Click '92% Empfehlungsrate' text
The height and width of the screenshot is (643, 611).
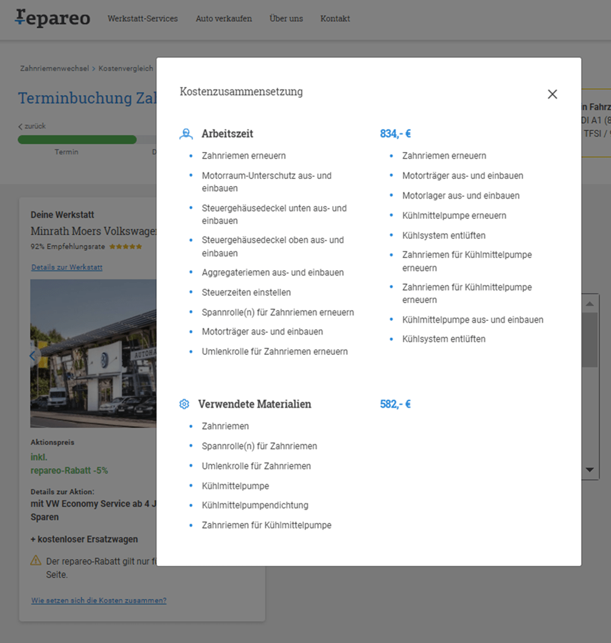coord(68,247)
